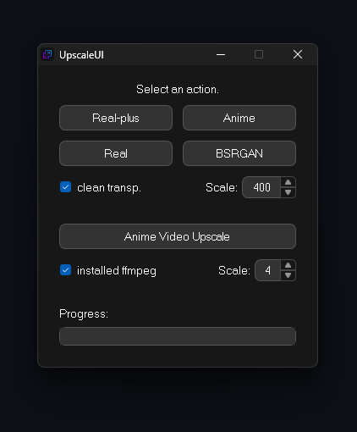
Task: Click the clean transp. label text
Action: pos(109,188)
